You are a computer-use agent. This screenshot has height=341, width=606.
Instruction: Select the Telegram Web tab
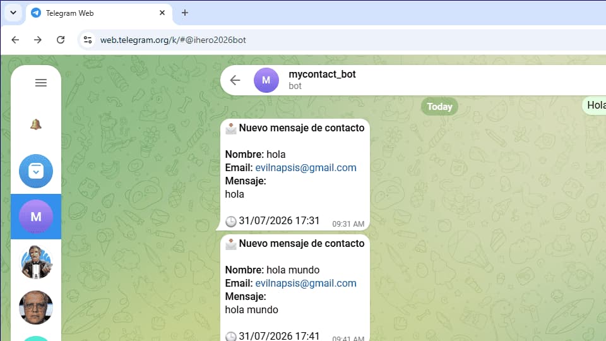point(99,13)
